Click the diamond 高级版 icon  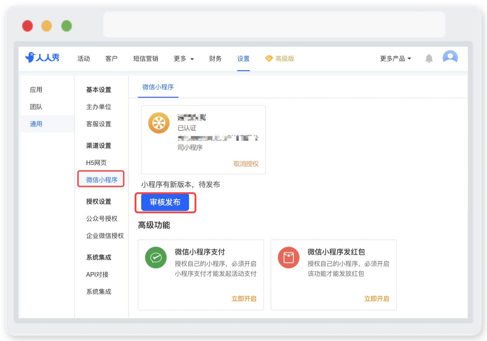[269, 59]
